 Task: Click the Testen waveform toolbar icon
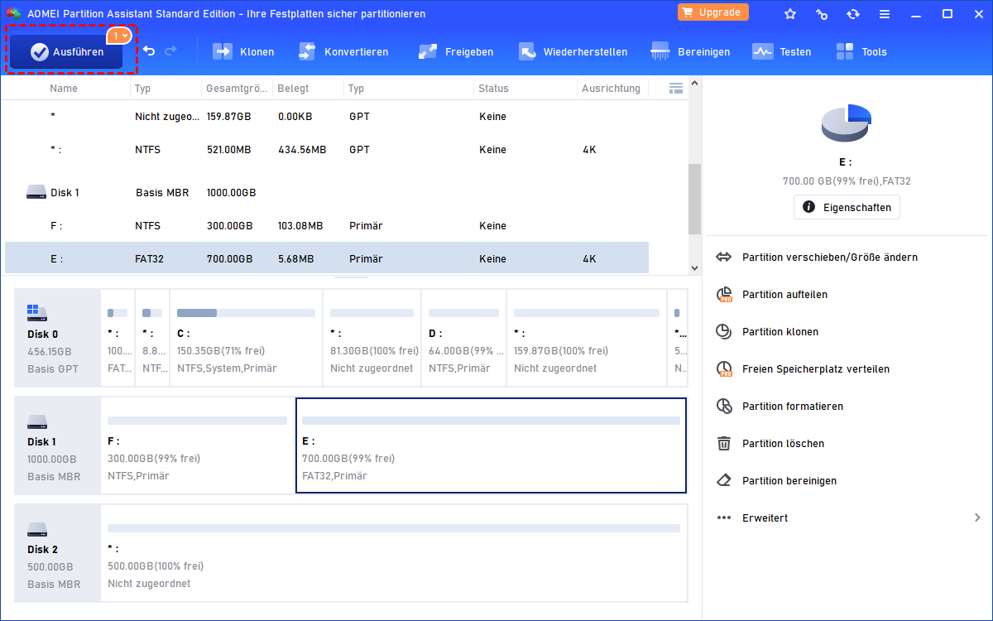762,51
